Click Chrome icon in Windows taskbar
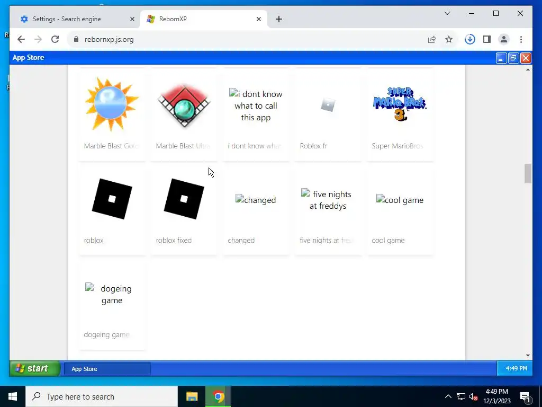The image size is (542, 407). (218, 396)
